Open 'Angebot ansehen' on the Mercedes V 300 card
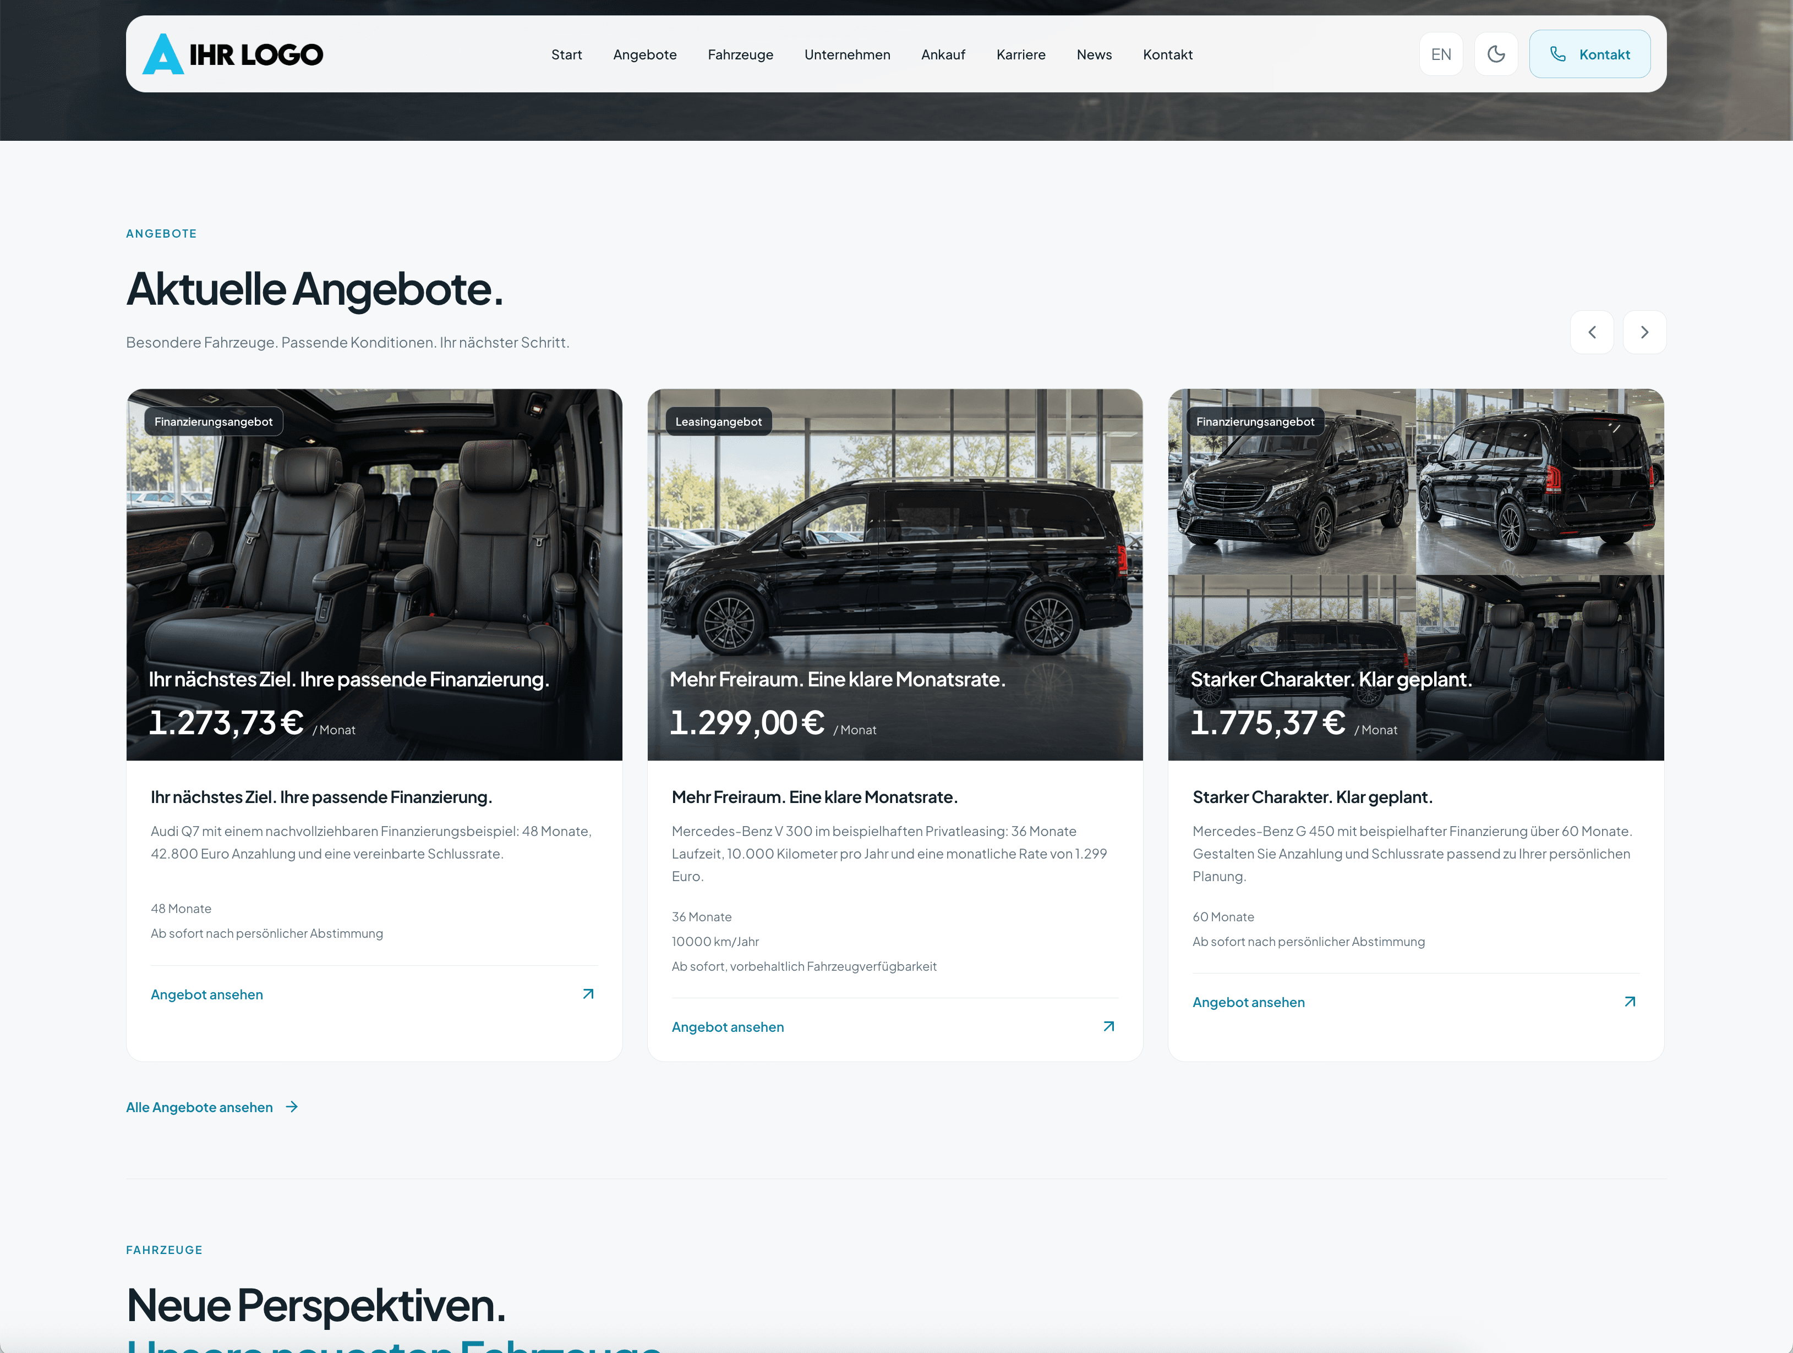This screenshot has width=1793, height=1353. coord(728,1026)
